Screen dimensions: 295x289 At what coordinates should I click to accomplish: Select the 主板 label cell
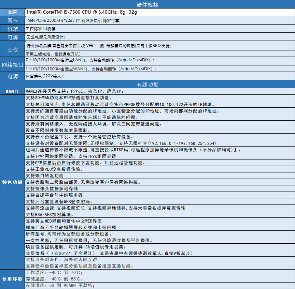click(x=12, y=49)
